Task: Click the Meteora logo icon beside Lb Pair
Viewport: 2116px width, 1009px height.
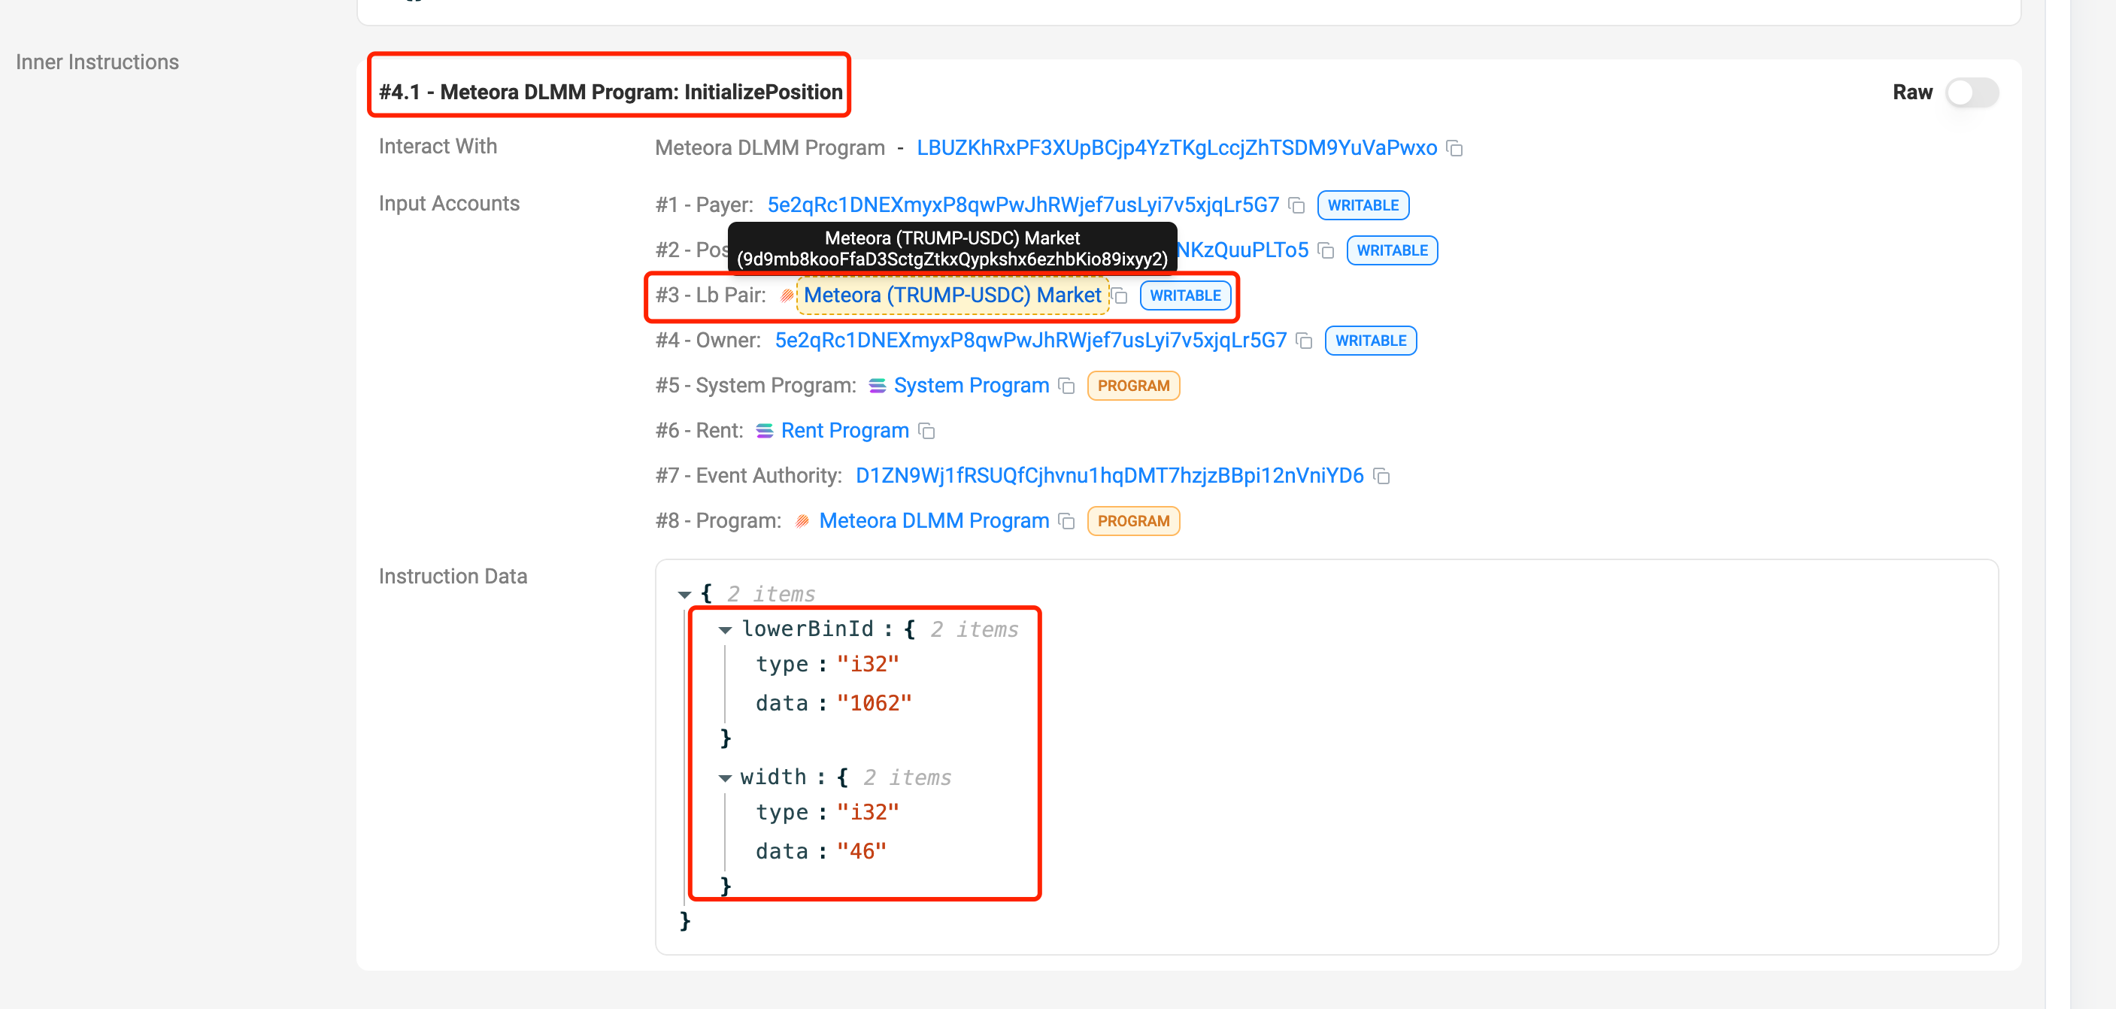Action: click(x=787, y=295)
